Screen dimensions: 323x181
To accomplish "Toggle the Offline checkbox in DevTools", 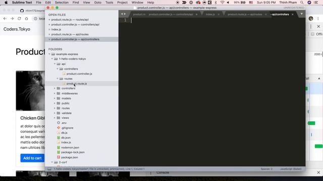I will click(x=313, y=34).
